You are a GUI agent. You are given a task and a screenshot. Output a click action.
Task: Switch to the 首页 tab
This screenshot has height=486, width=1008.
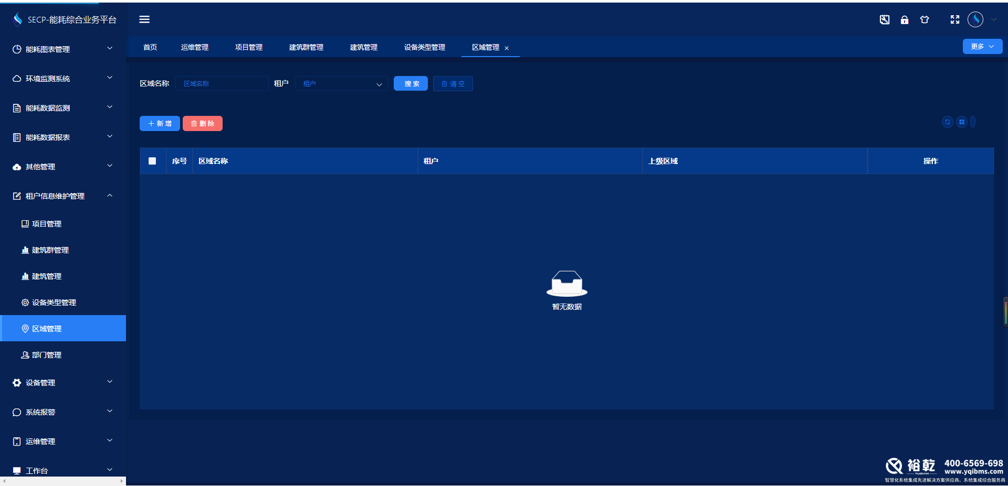click(x=150, y=47)
